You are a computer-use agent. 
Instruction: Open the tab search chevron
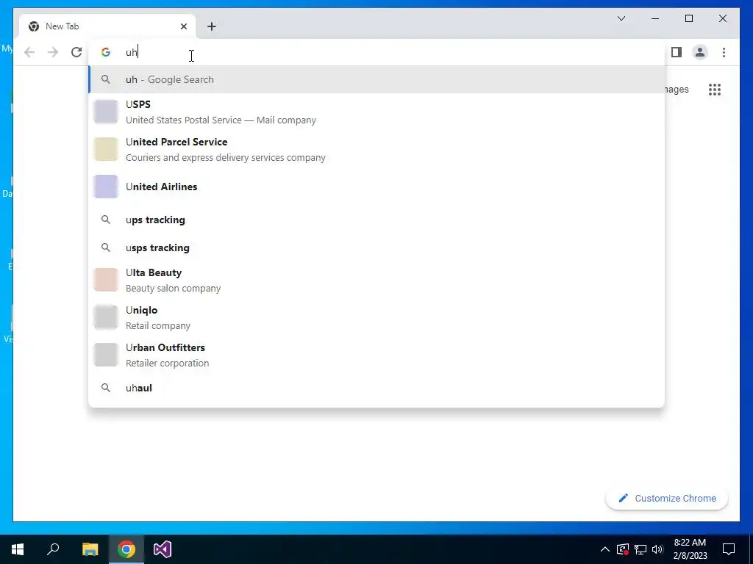pos(621,18)
